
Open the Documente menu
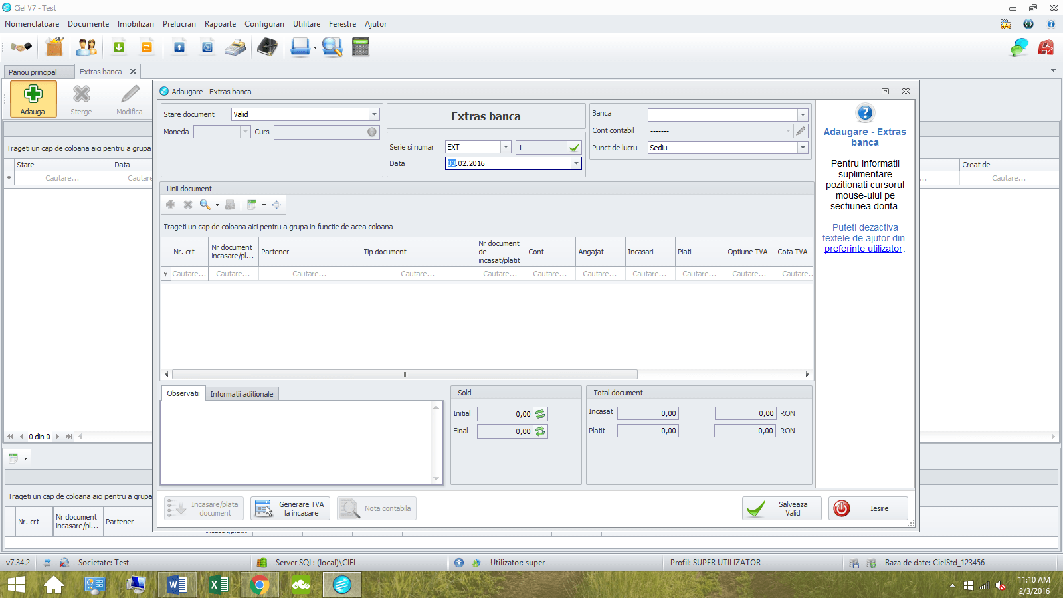88,24
